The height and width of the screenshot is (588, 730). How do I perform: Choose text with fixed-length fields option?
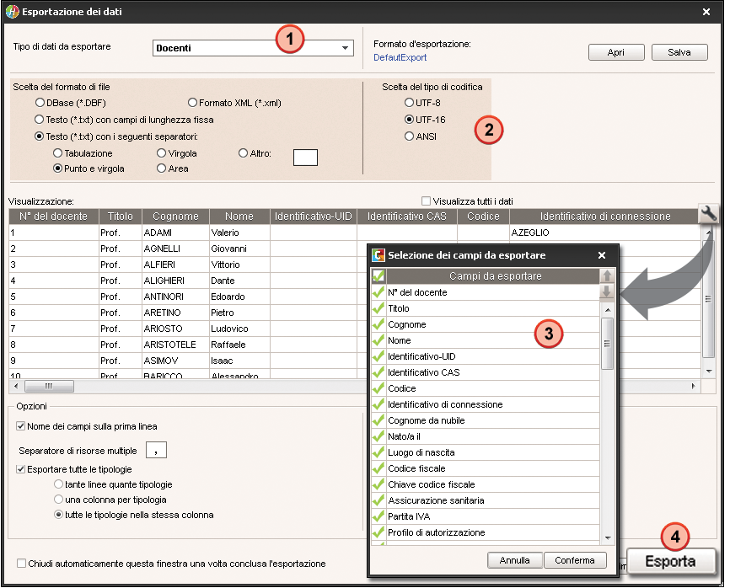click(x=40, y=120)
